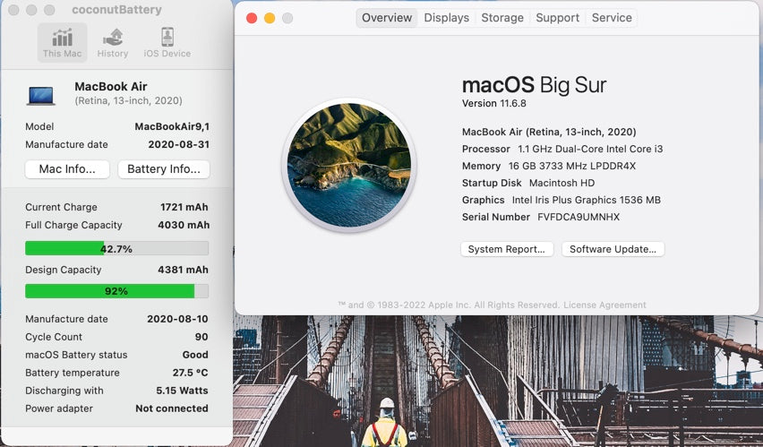Switch to the iOS Device view

(x=167, y=42)
